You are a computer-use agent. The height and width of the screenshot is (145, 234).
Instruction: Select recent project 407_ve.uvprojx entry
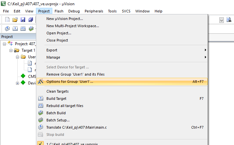[122, 143]
